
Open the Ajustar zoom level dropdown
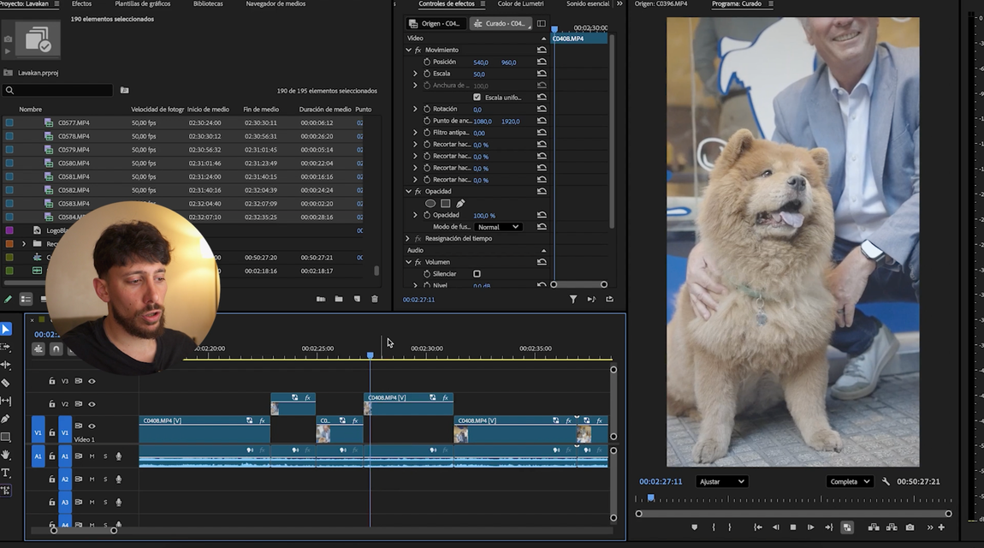coord(721,482)
